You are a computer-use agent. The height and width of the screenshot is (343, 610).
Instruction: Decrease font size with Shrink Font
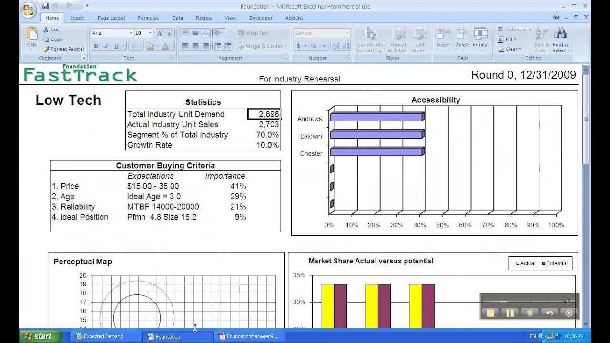[x=170, y=33]
